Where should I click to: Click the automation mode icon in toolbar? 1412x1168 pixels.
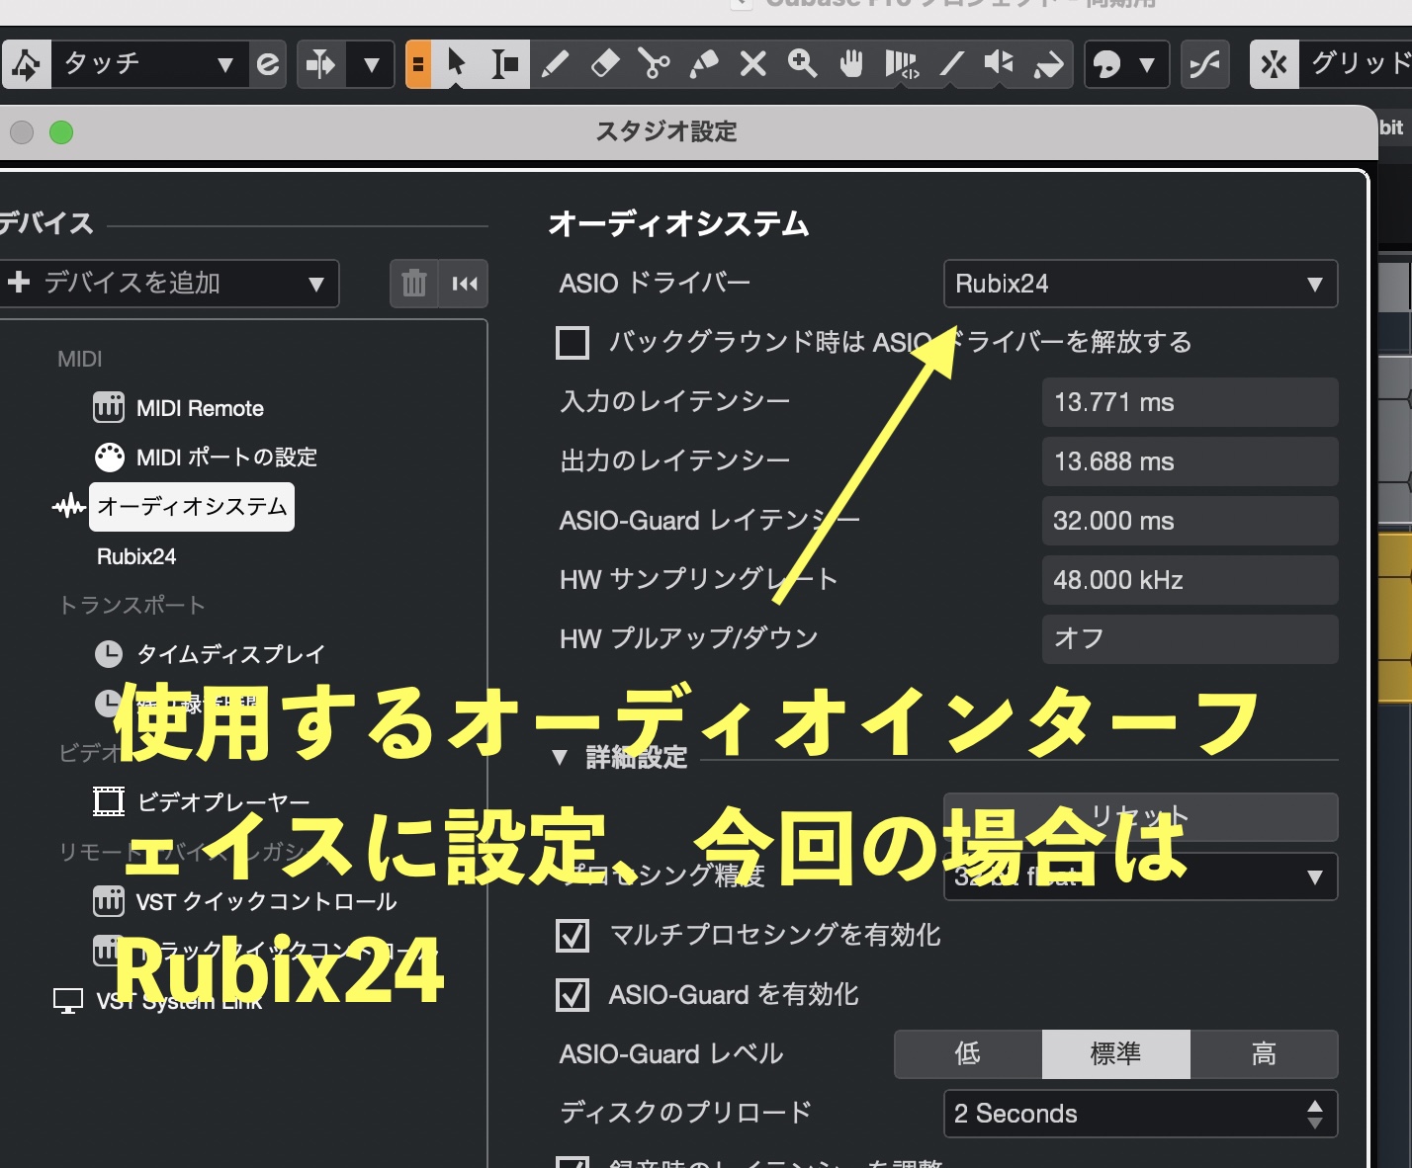click(26, 65)
